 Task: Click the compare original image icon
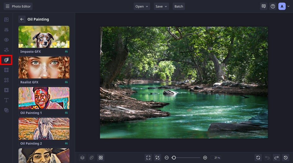[92, 158]
